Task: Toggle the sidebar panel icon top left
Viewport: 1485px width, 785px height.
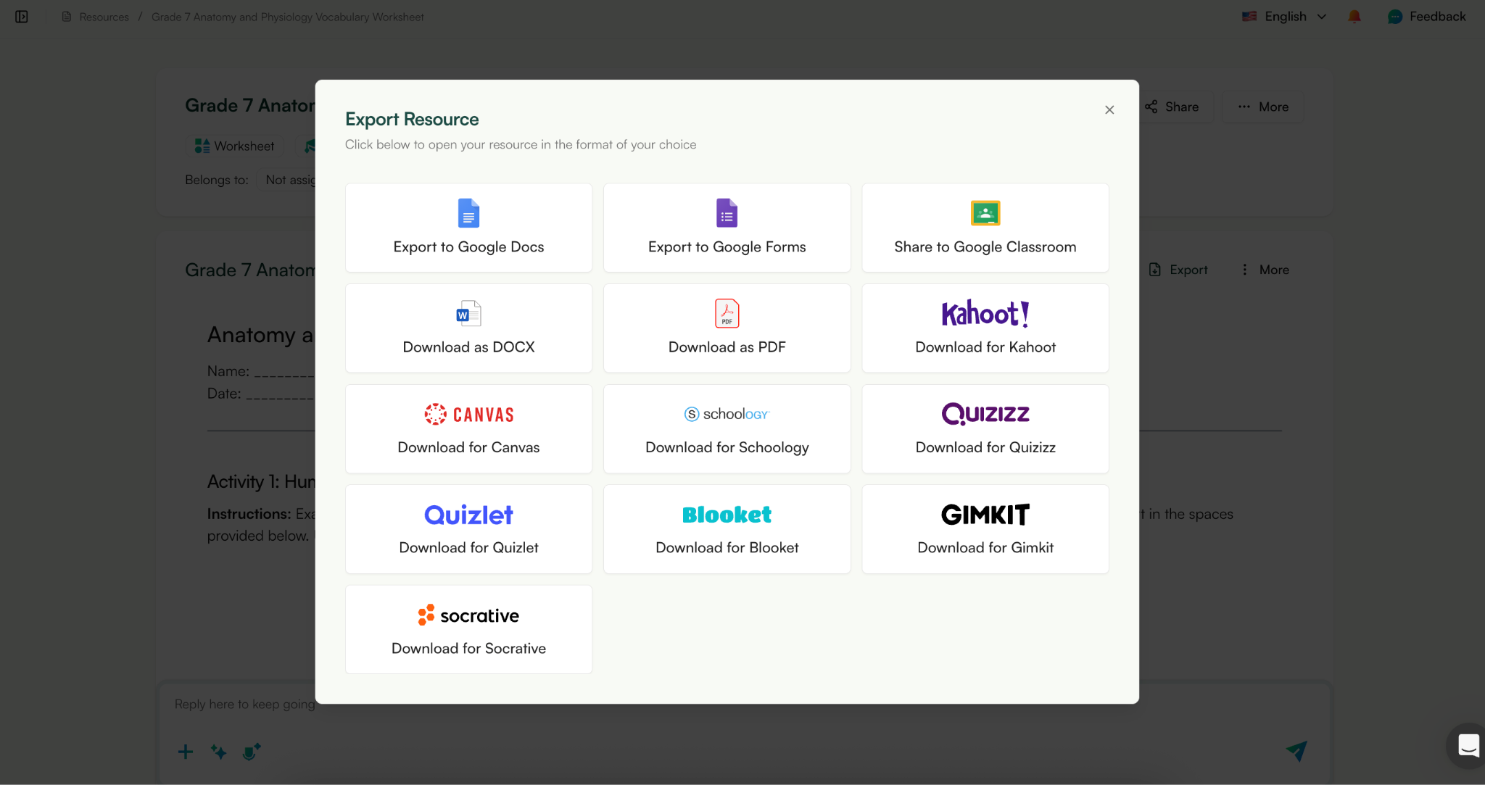Action: coord(21,16)
